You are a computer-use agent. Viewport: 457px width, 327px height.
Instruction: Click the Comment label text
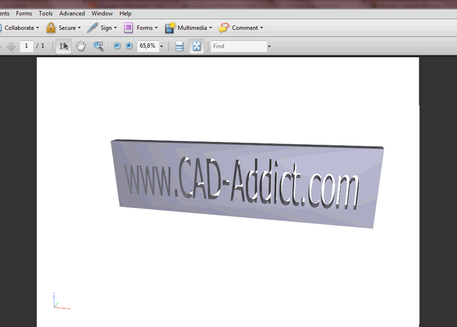click(245, 28)
